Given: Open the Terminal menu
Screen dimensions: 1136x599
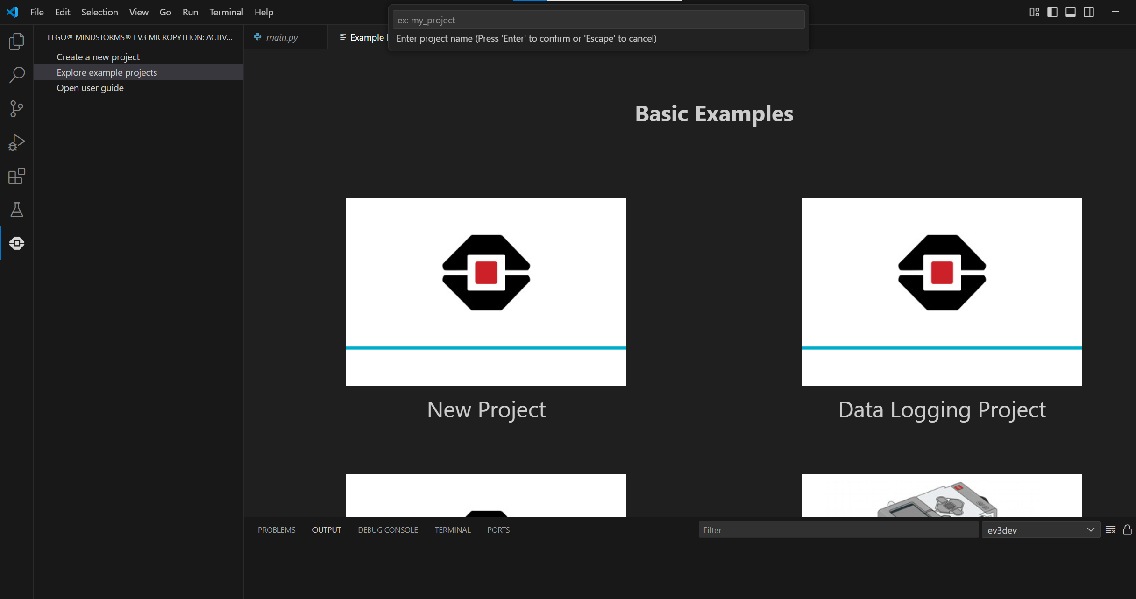Looking at the screenshot, I should pyautogui.click(x=226, y=12).
